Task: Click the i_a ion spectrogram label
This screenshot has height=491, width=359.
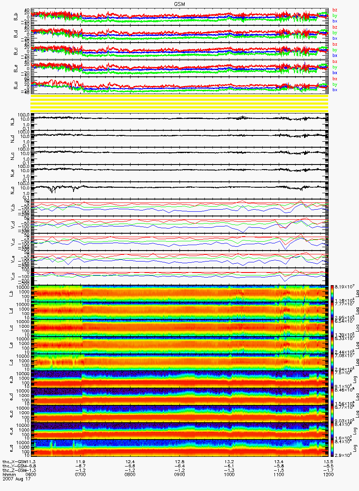Action: coord(11,363)
